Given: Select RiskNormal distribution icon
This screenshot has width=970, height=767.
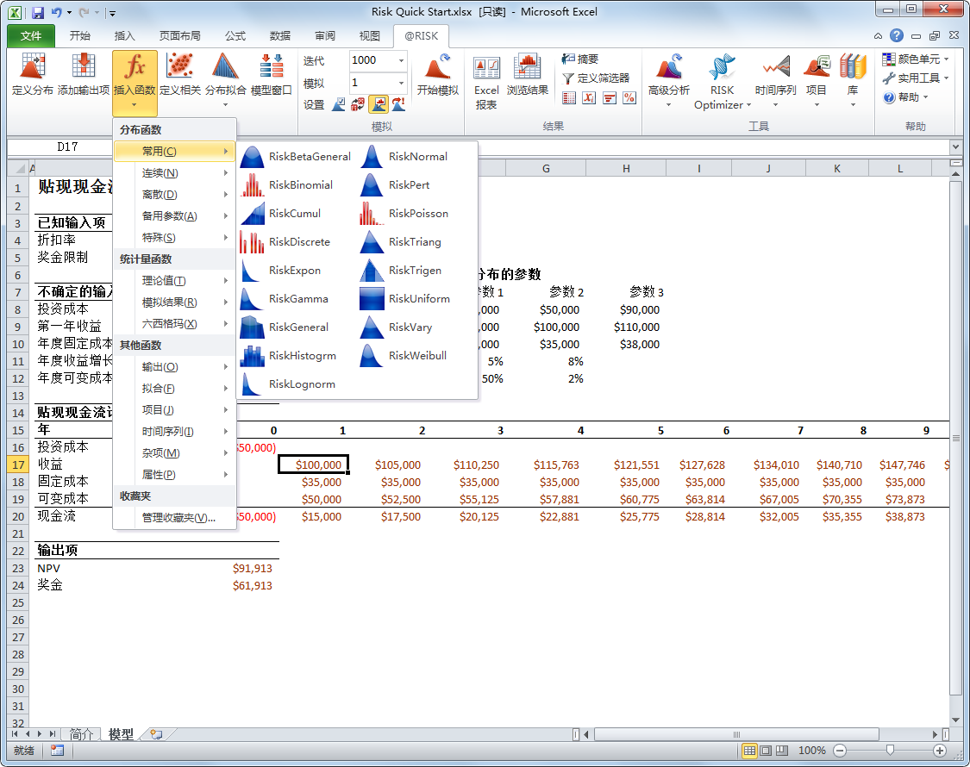Looking at the screenshot, I should click(371, 157).
